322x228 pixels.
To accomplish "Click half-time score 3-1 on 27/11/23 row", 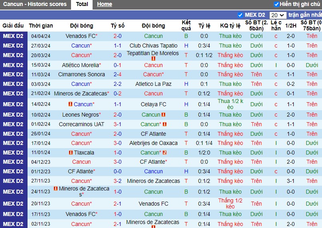I will pyautogui.click(x=290, y=181).
